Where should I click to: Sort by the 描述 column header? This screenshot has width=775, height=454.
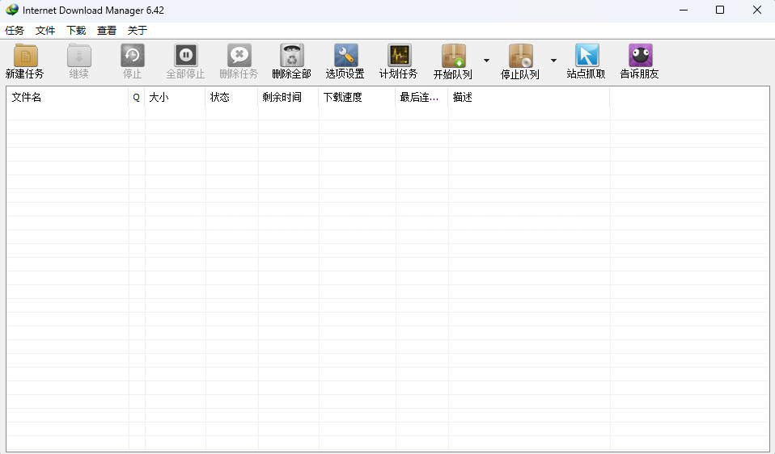click(529, 97)
